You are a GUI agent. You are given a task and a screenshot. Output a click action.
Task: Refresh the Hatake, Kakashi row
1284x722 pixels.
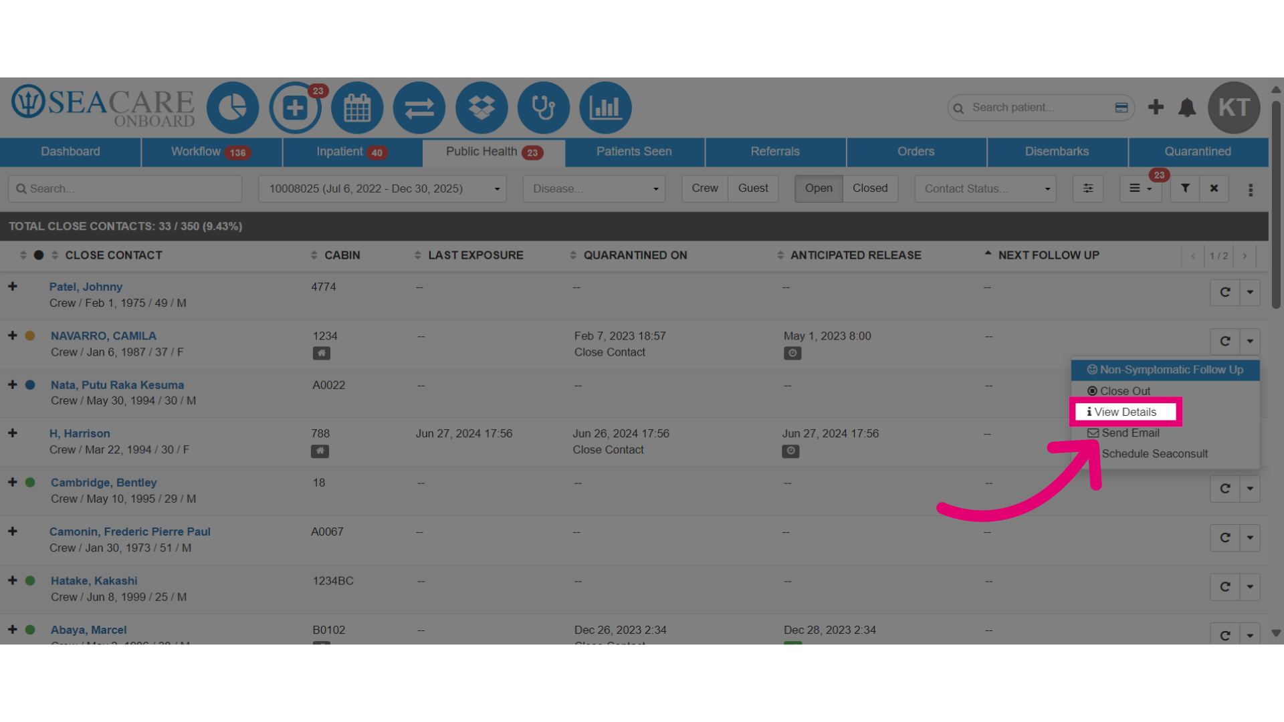point(1225,587)
